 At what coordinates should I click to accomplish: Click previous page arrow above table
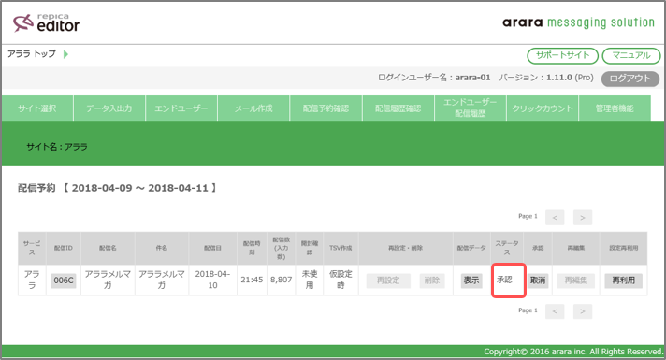[555, 217]
